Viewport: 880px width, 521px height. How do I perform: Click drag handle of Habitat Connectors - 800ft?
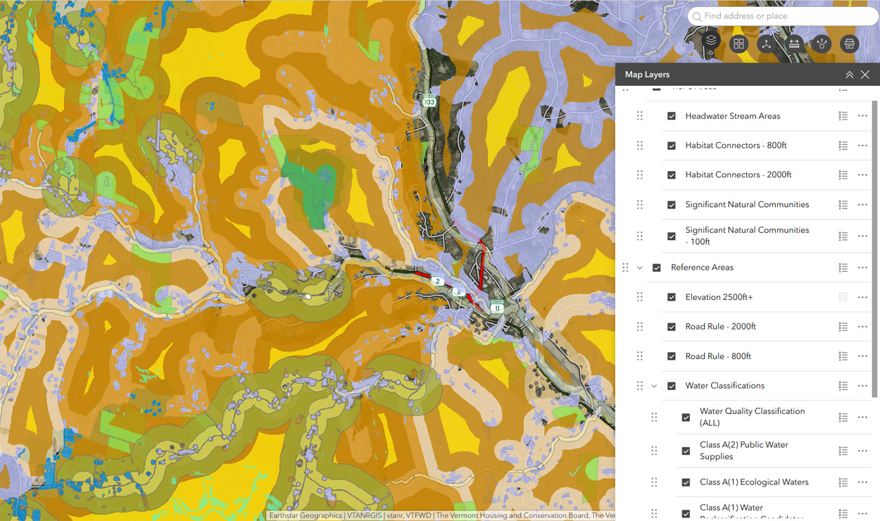(639, 146)
